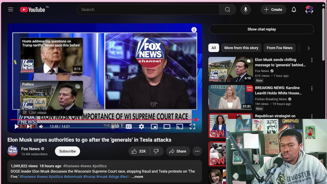
Task: Click the Fox News channel end-screen logo
Action: (x=150, y=52)
